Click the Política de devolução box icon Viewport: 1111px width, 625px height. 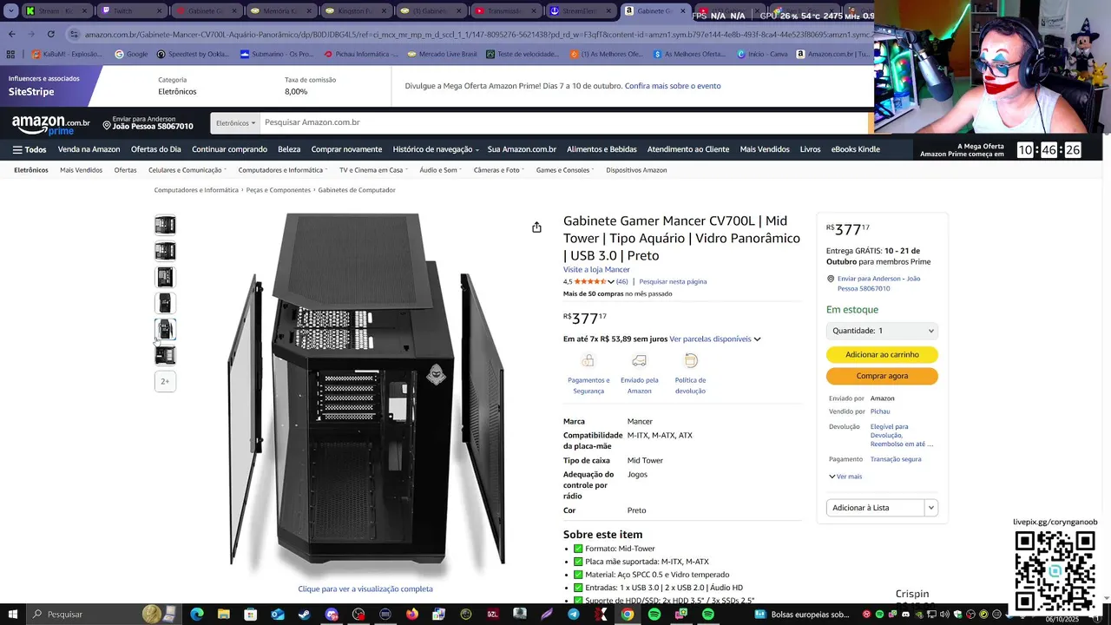[x=691, y=360]
